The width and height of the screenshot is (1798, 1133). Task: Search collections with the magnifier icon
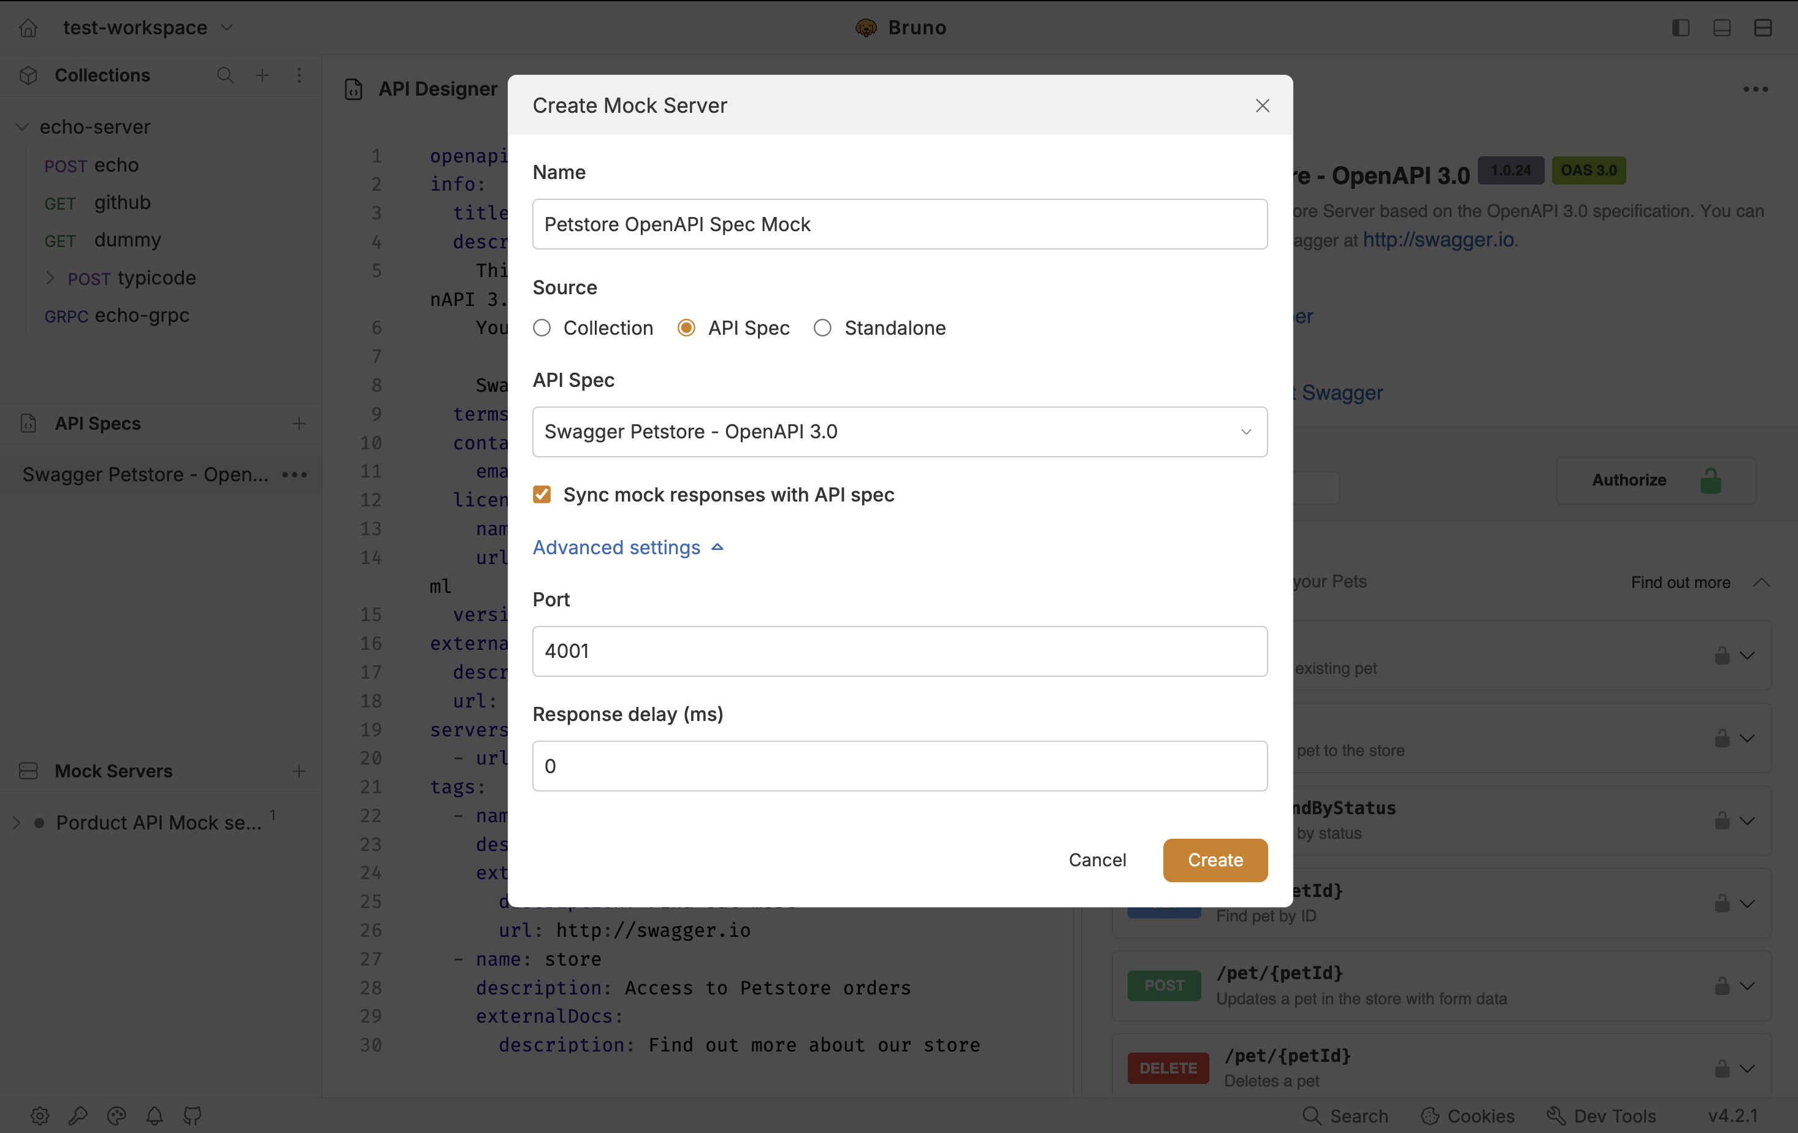[x=224, y=75]
